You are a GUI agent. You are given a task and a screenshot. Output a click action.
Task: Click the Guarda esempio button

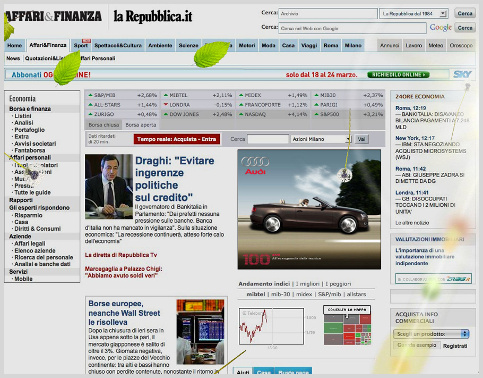point(417,345)
